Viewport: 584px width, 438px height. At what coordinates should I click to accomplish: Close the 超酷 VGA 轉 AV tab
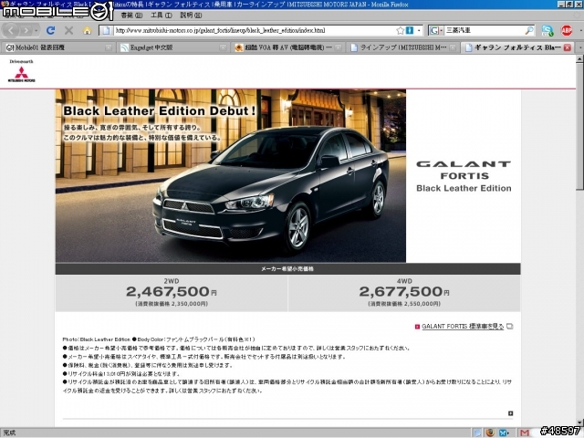pos(339,47)
